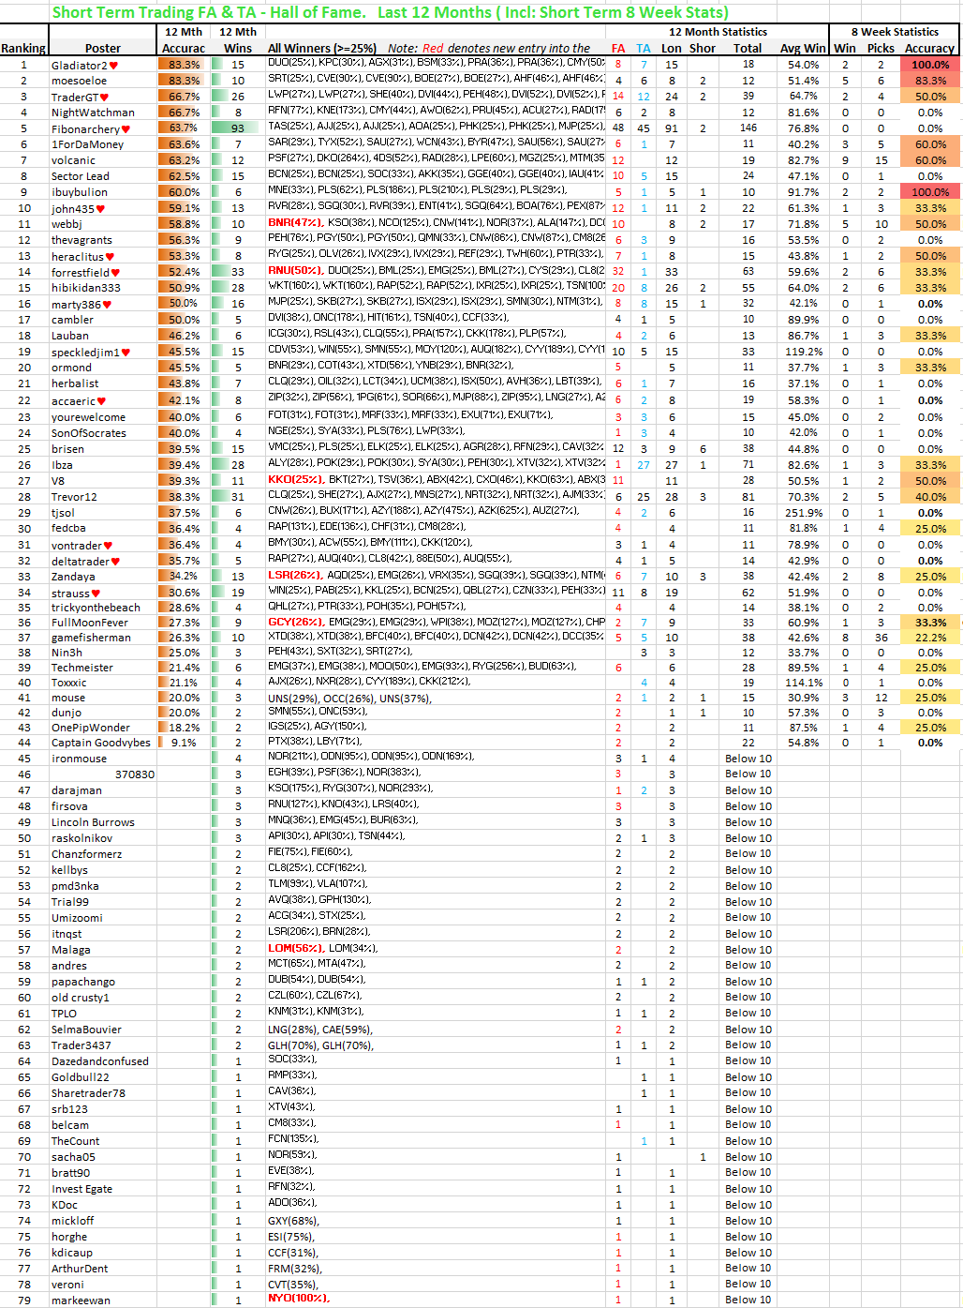Select the 'FullMoonFever' poster cell

click(90, 623)
